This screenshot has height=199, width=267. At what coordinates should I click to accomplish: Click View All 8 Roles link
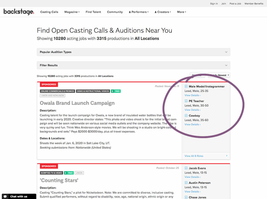point(194,156)
